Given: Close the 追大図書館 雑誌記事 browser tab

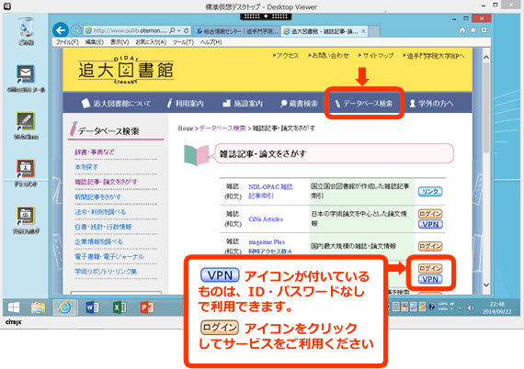Looking at the screenshot, I should pyautogui.click(x=364, y=31).
